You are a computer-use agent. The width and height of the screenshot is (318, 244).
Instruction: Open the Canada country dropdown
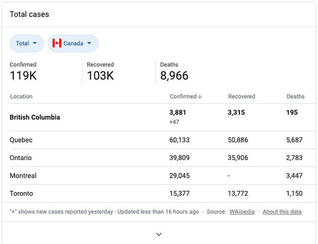pyautogui.click(x=73, y=43)
